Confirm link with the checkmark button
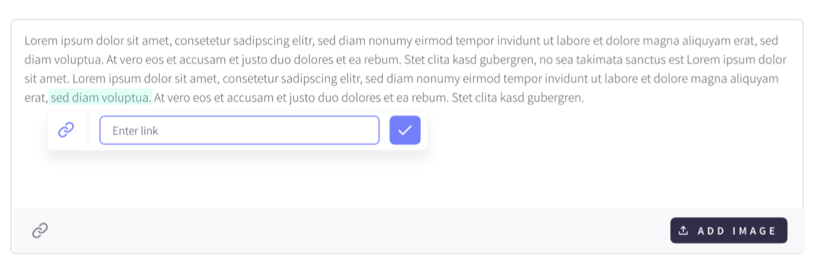This screenshot has width=816, height=273. (x=405, y=130)
